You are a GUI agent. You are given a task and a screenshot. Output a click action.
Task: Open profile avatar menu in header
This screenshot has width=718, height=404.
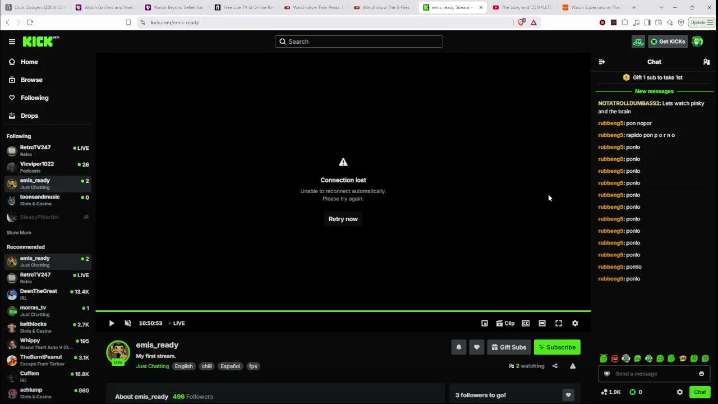coord(697,42)
